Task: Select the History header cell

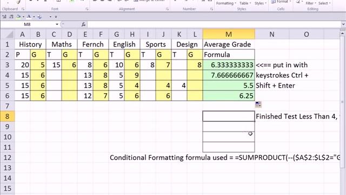Action: coord(30,44)
